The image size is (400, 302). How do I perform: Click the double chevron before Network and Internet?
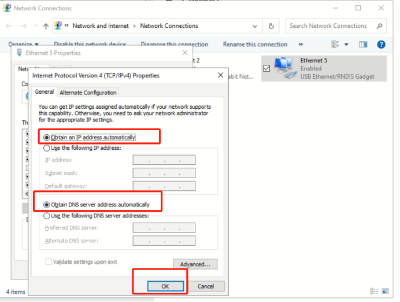click(x=66, y=25)
